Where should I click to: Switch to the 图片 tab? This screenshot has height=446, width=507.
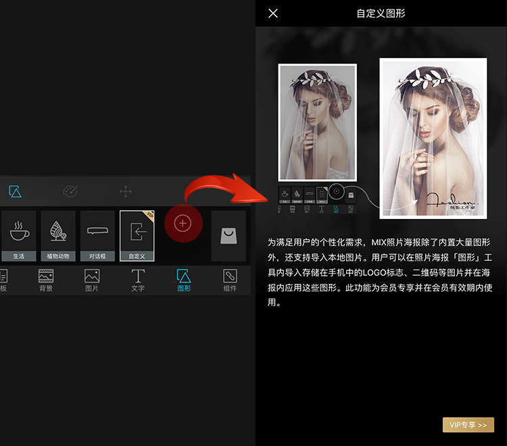(92, 280)
